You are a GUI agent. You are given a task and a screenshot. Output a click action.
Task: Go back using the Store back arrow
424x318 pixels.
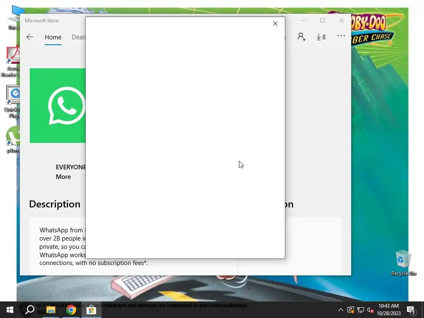30,37
